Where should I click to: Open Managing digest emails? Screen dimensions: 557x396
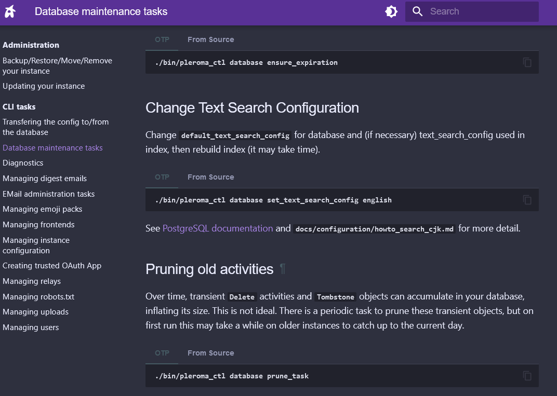[x=45, y=179]
